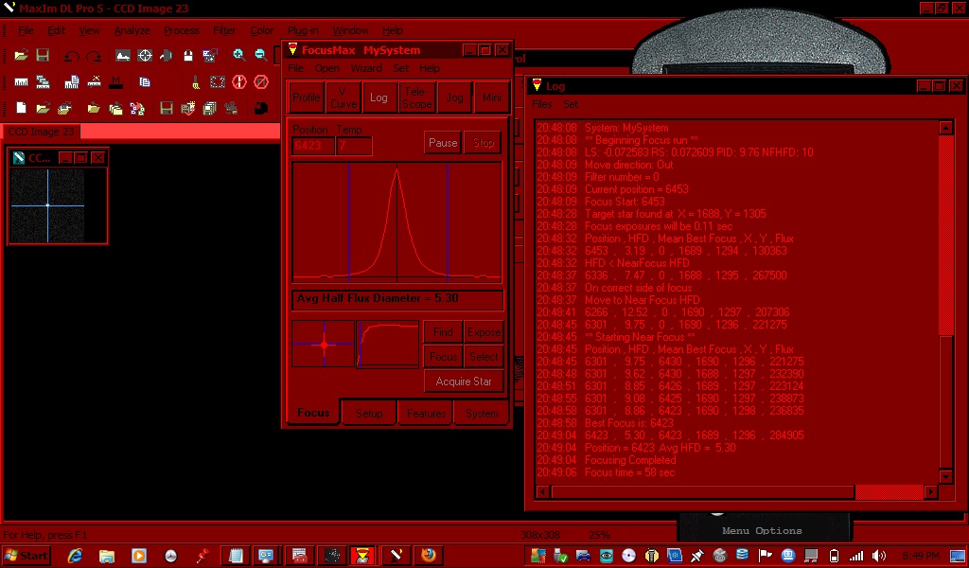Click the dotted selection rectangle icon
Screen dimensions: 969x568
[217, 81]
